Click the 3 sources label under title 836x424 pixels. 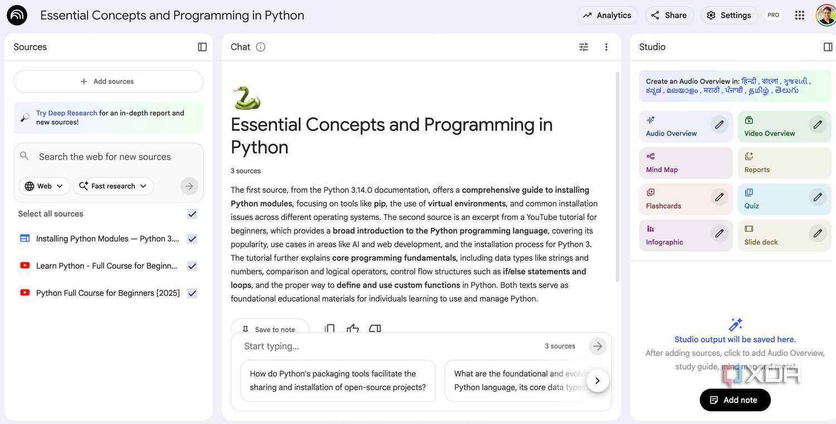(x=246, y=171)
